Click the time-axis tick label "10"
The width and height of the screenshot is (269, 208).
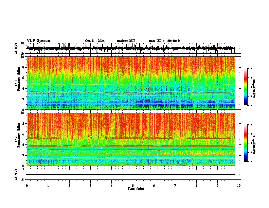pos(239,186)
